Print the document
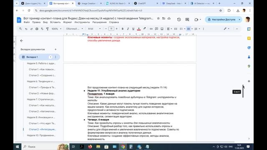 click(x=37, y=29)
